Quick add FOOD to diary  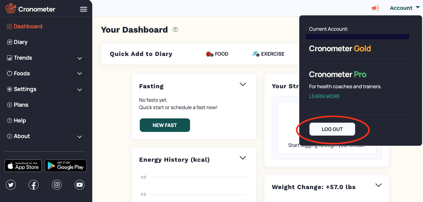click(217, 54)
